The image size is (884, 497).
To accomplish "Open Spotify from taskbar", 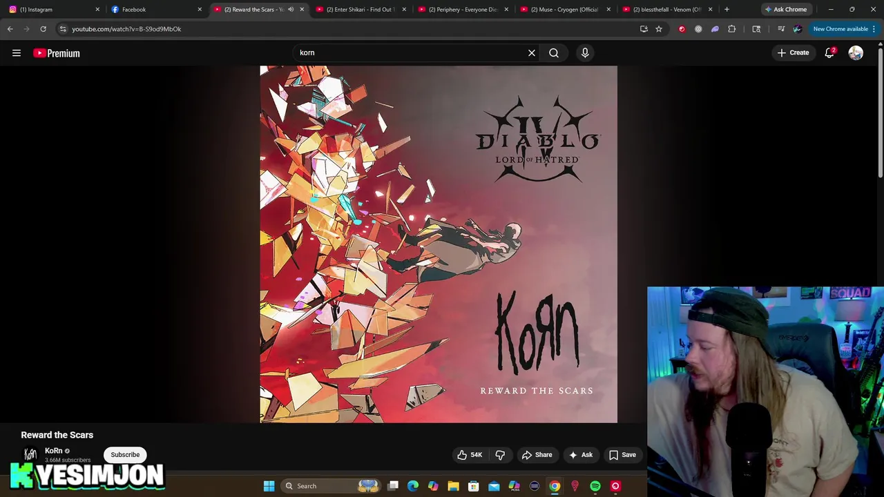I will [595, 486].
